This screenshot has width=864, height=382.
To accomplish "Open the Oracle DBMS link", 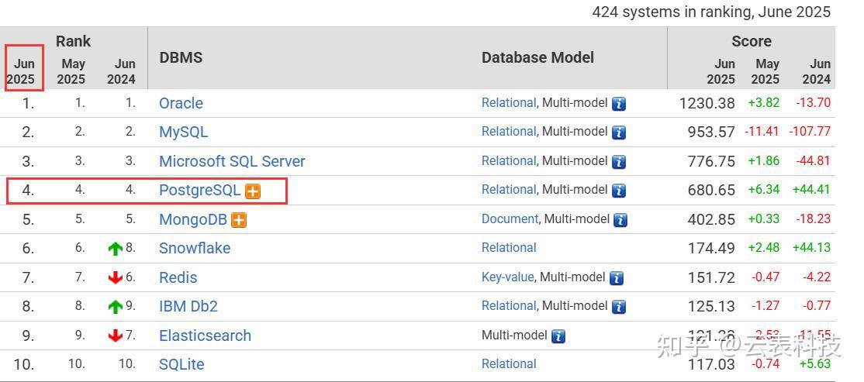I will click(181, 103).
